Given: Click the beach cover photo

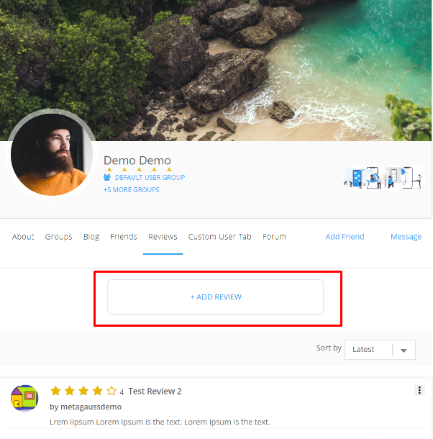Looking at the screenshot, I should pos(216,71).
